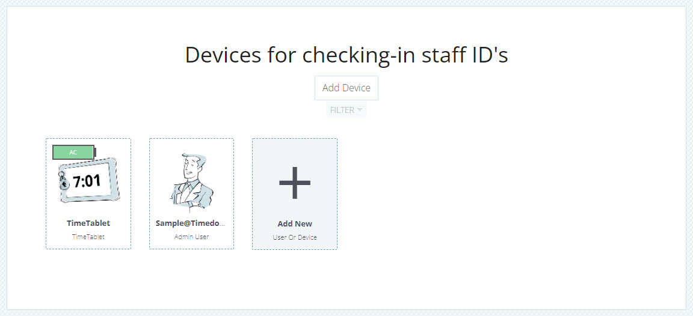693x316 pixels.
Task: Click the large plus icon
Action: point(295,181)
